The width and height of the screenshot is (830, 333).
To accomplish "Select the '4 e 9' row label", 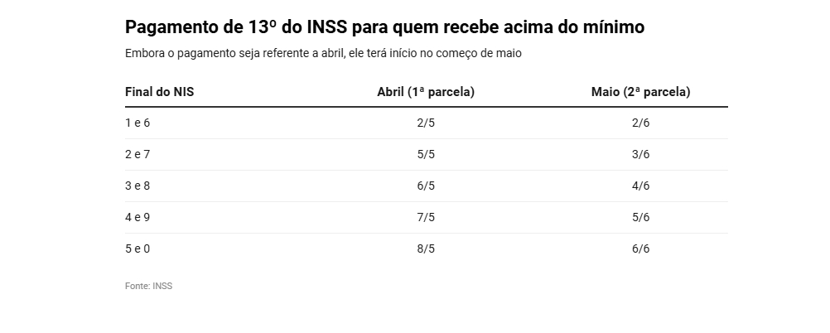I will [x=138, y=218].
